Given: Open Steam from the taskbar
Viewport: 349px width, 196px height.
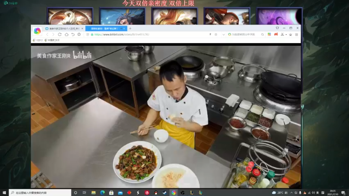Looking at the screenshot, I should (165, 193).
